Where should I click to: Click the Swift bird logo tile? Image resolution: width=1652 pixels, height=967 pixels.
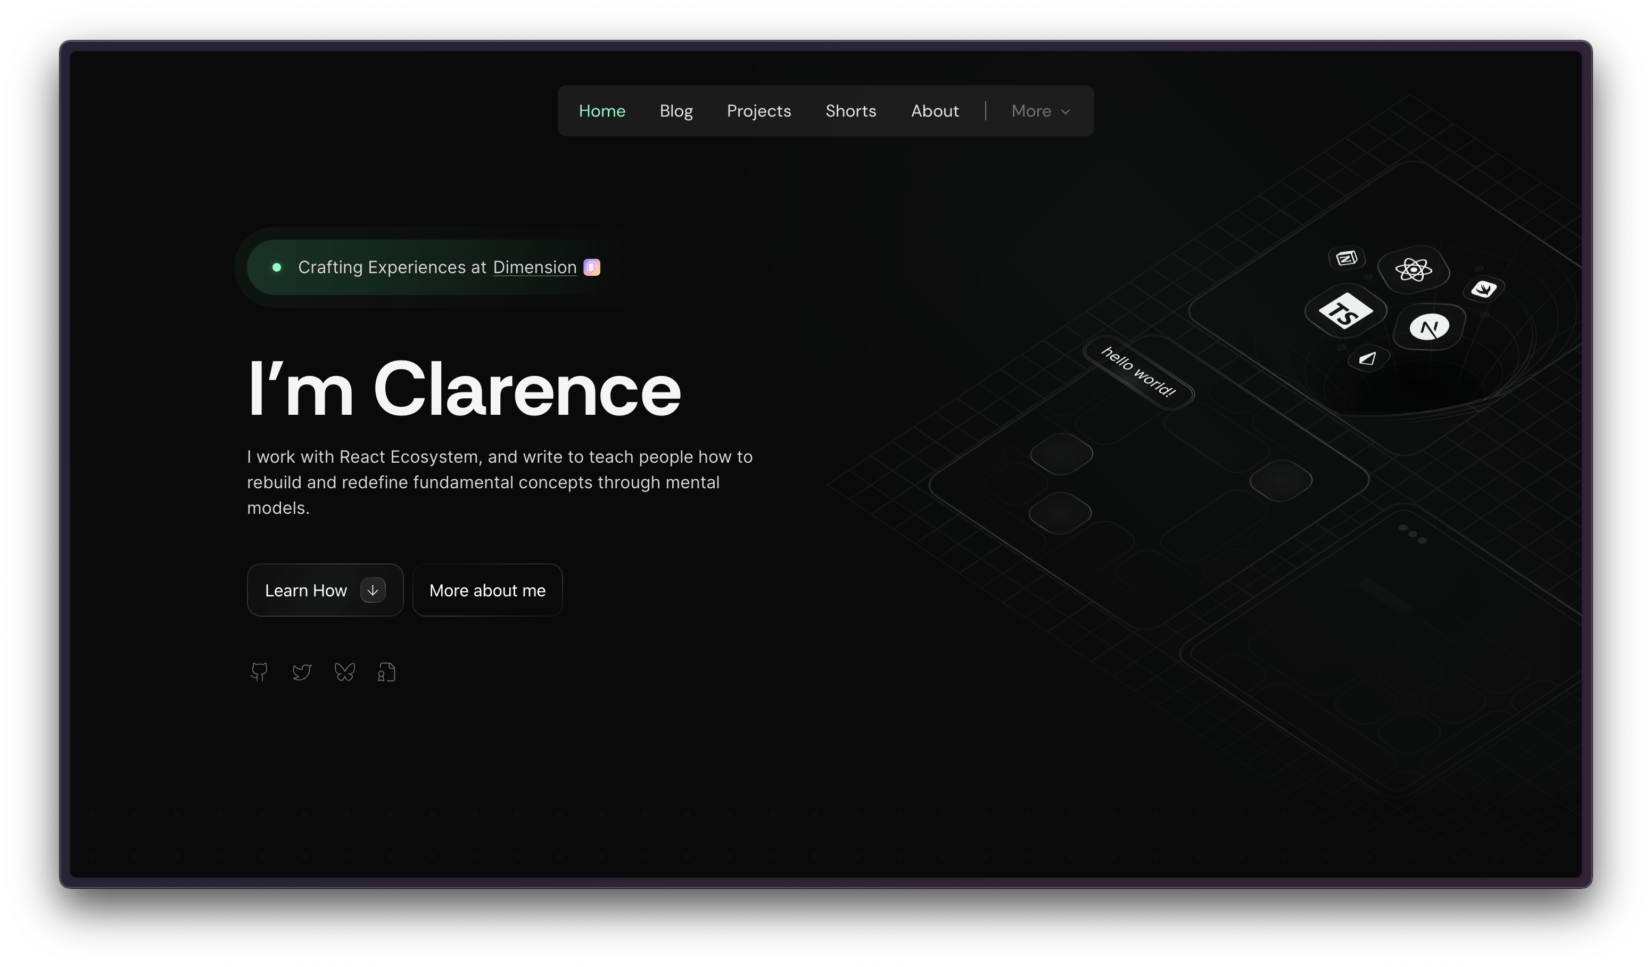1483,289
